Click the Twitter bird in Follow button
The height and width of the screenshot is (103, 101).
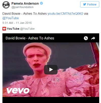pos(85,4)
